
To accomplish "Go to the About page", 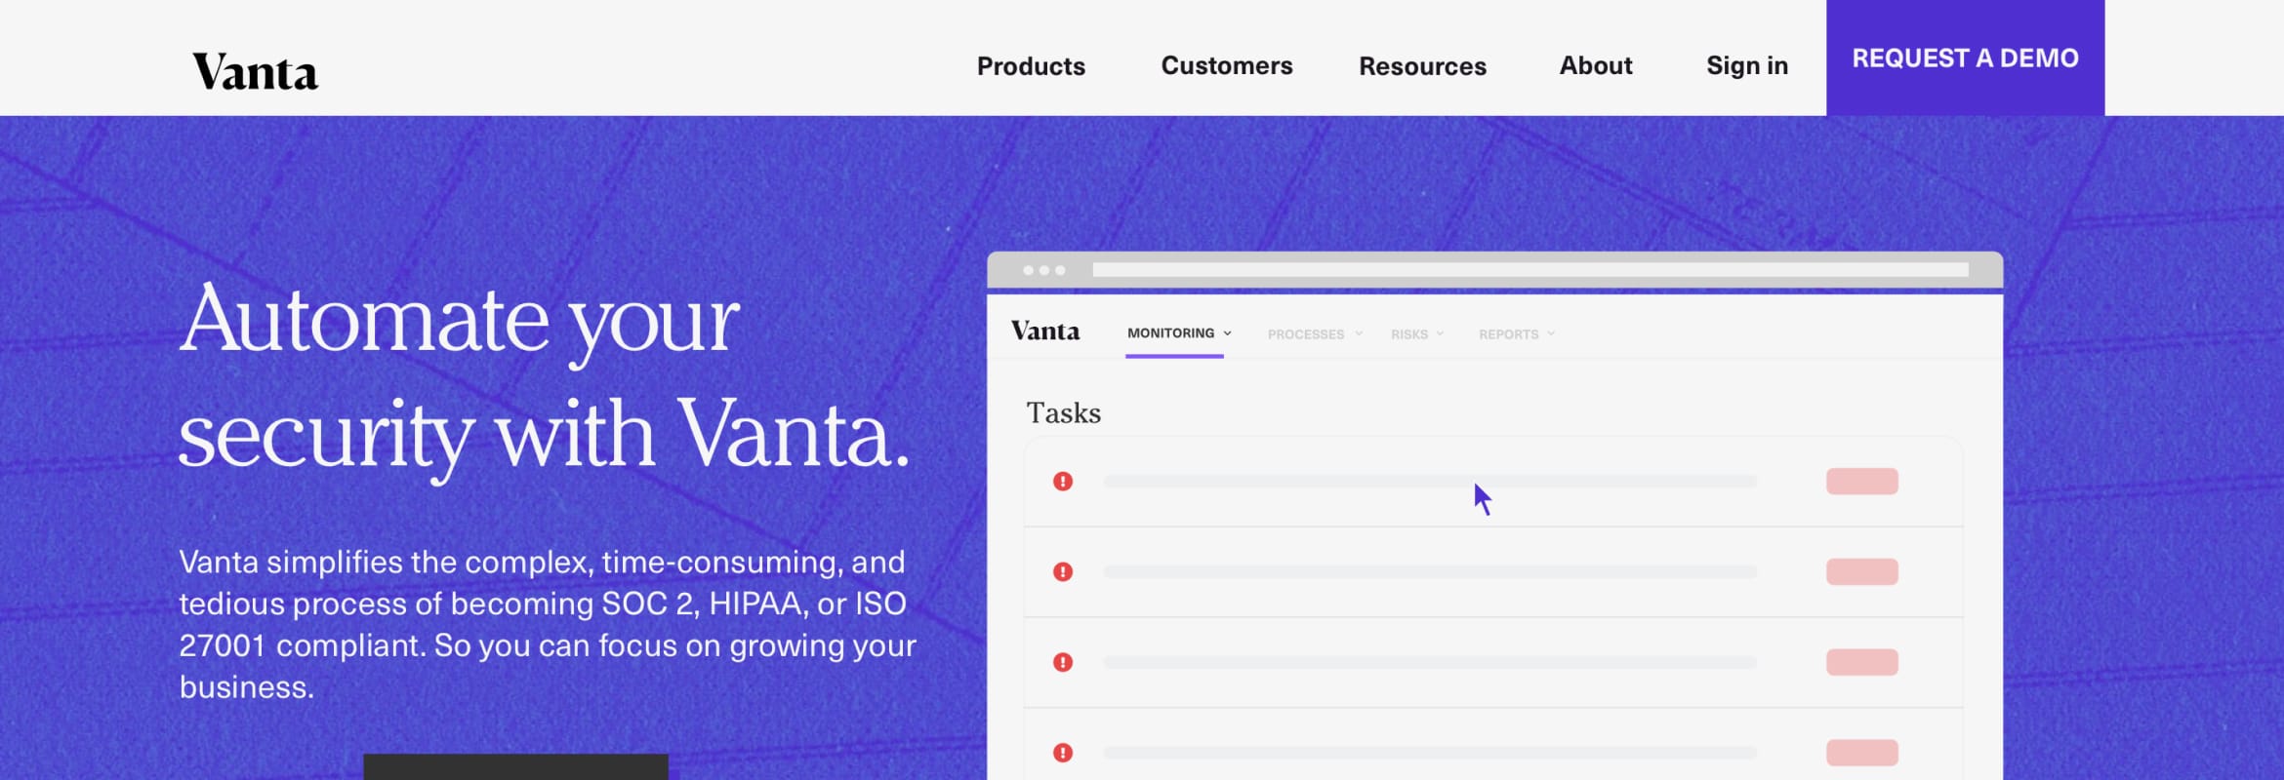I will coord(1596,65).
